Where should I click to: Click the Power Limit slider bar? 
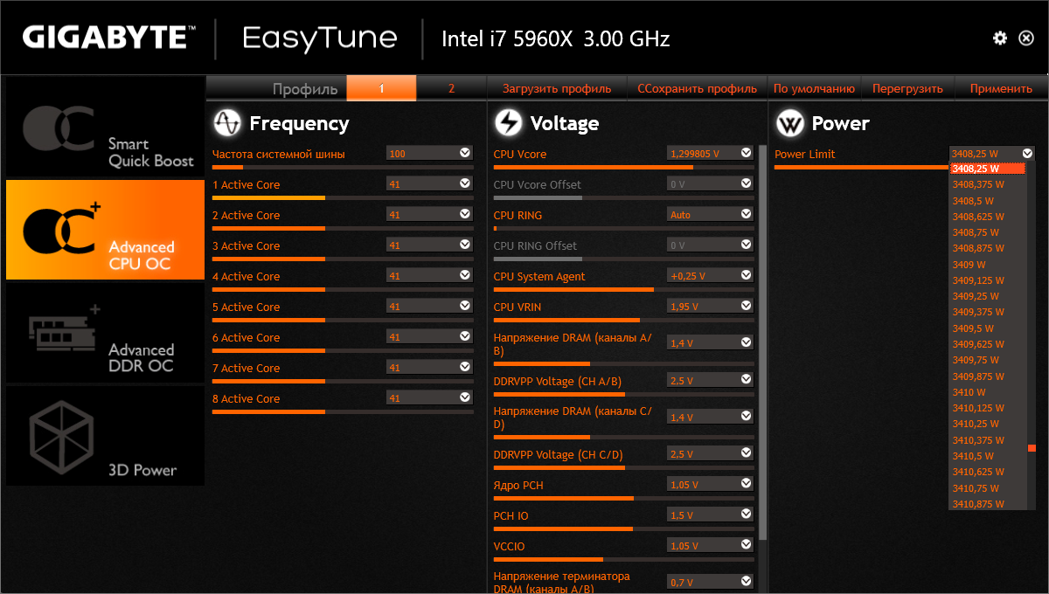[862, 167]
